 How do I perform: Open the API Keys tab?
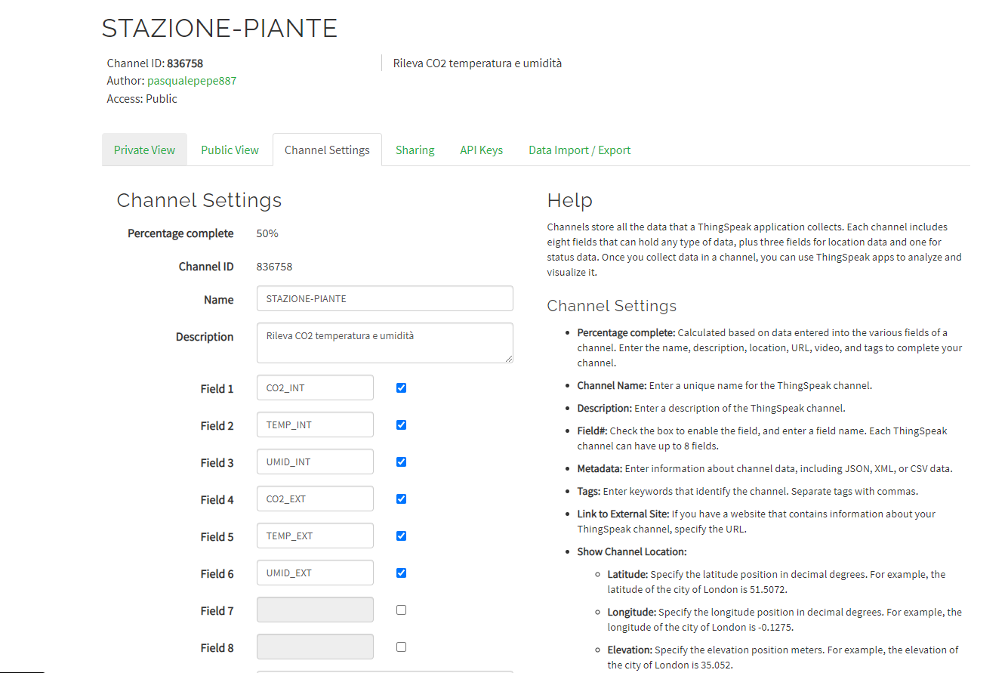(481, 150)
